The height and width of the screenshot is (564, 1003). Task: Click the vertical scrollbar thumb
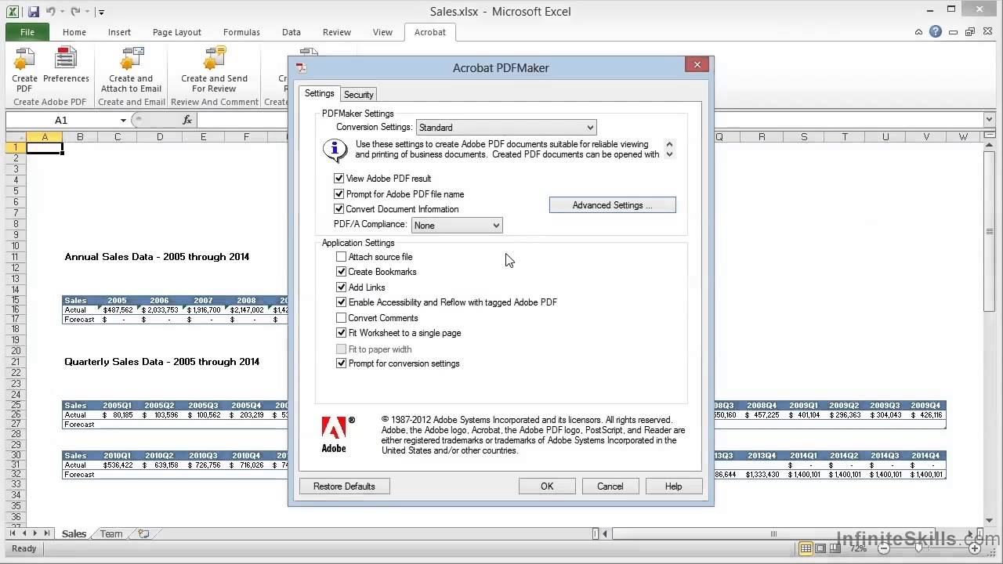[x=990, y=232]
